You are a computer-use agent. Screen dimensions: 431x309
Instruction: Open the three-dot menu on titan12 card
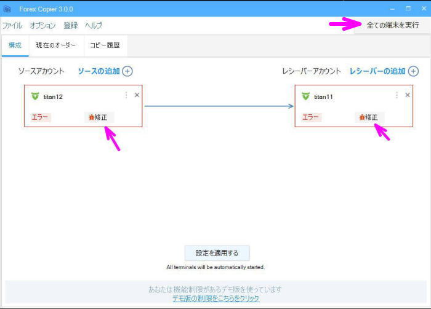[126, 95]
